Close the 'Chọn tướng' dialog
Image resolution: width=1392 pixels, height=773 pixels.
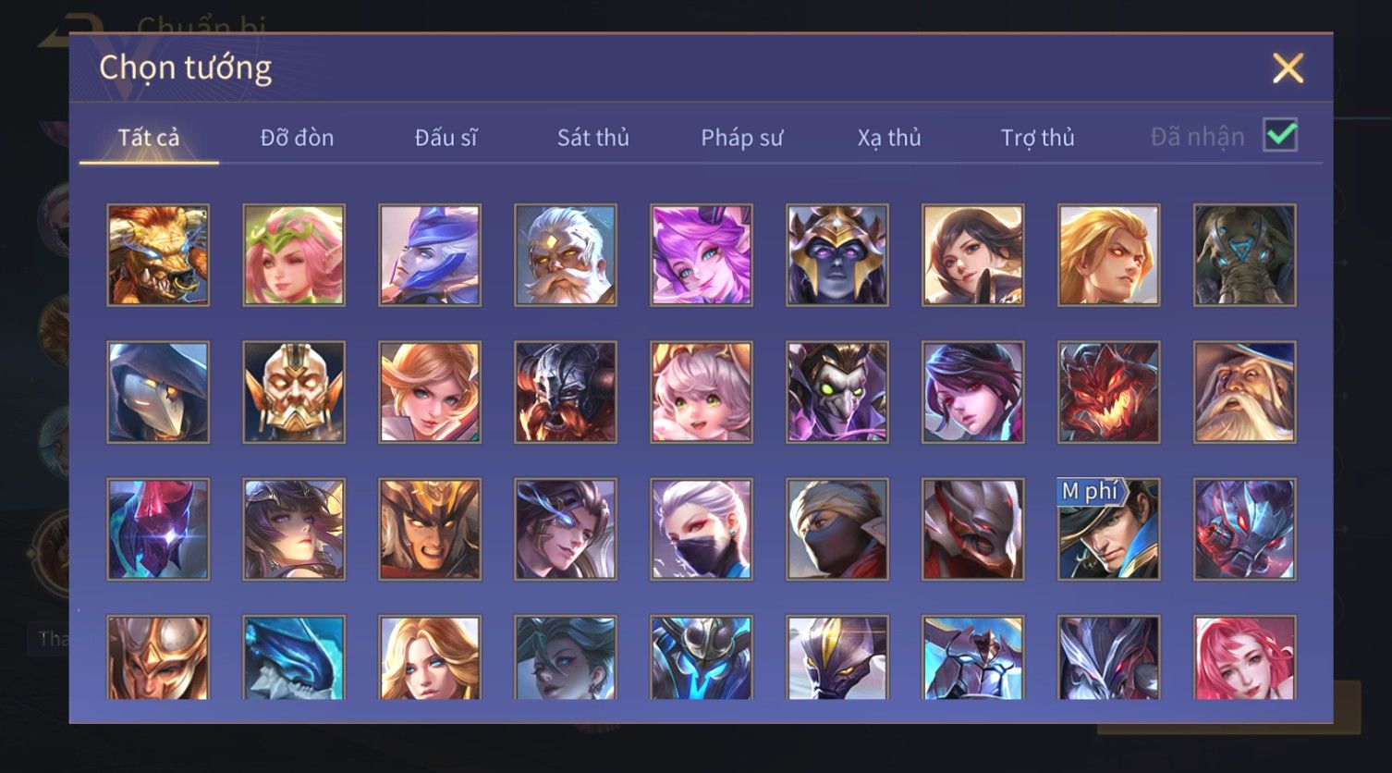pyautogui.click(x=1288, y=68)
